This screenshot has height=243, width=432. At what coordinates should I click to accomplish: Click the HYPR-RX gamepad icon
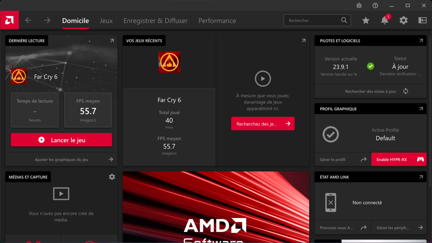click(x=420, y=159)
